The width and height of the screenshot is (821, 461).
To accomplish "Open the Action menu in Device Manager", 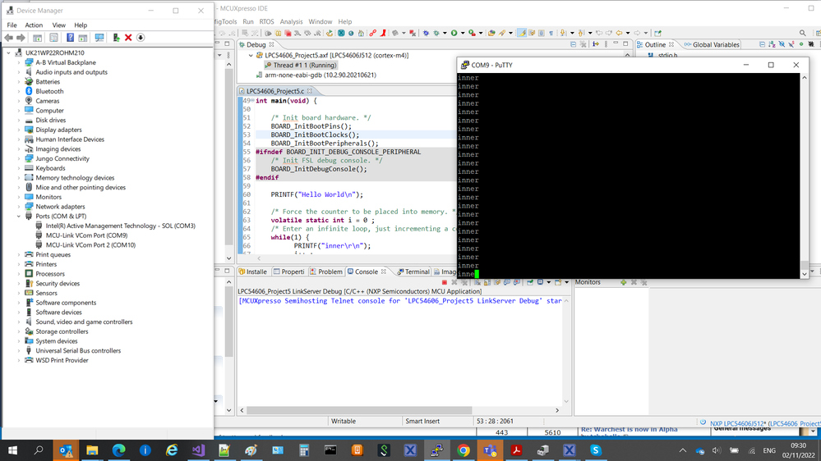I will pos(34,25).
